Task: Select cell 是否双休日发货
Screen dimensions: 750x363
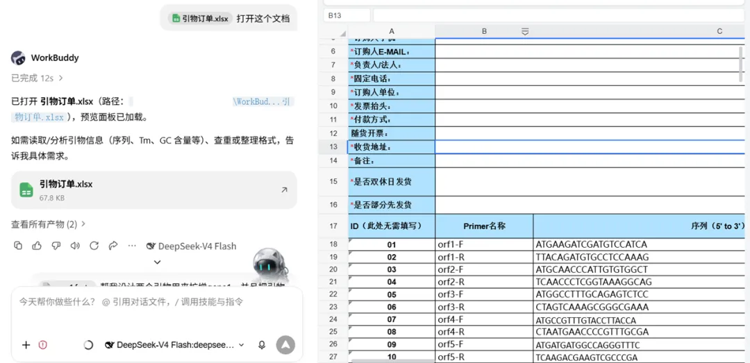Action: [x=392, y=182]
